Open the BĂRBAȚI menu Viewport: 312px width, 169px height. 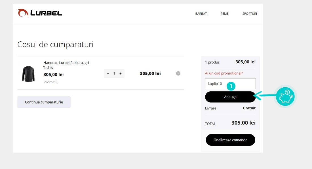click(x=201, y=14)
